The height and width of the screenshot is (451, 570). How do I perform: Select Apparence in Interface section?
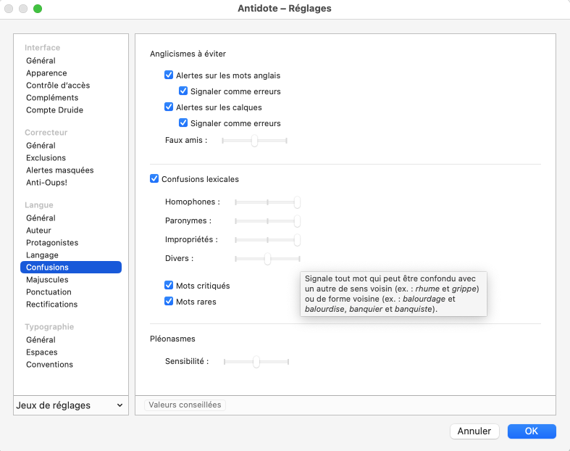pos(46,73)
